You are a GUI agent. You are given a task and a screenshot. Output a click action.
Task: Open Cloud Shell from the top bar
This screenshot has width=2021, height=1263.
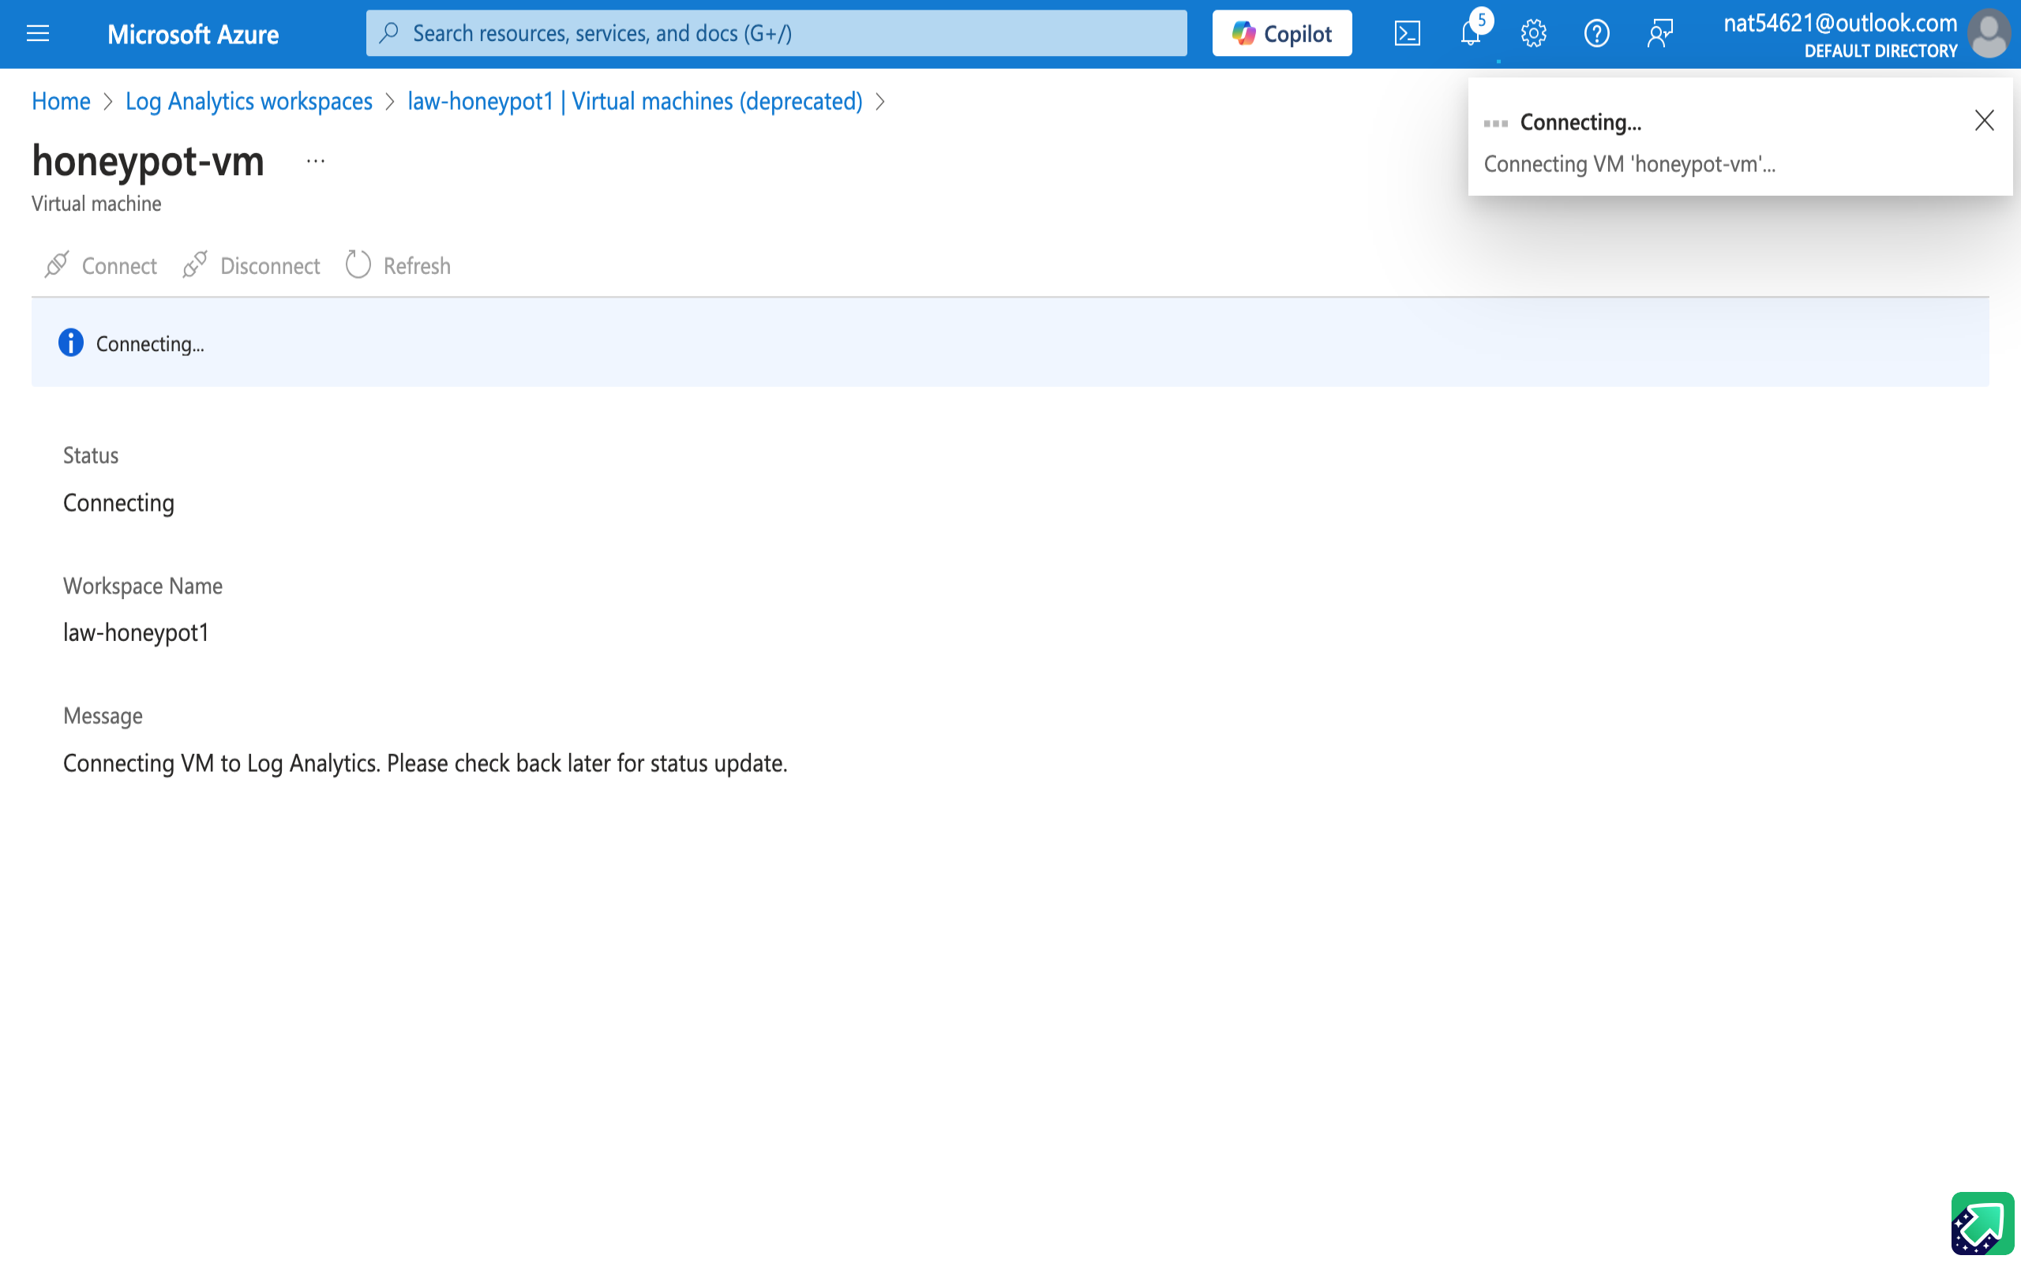[1407, 33]
